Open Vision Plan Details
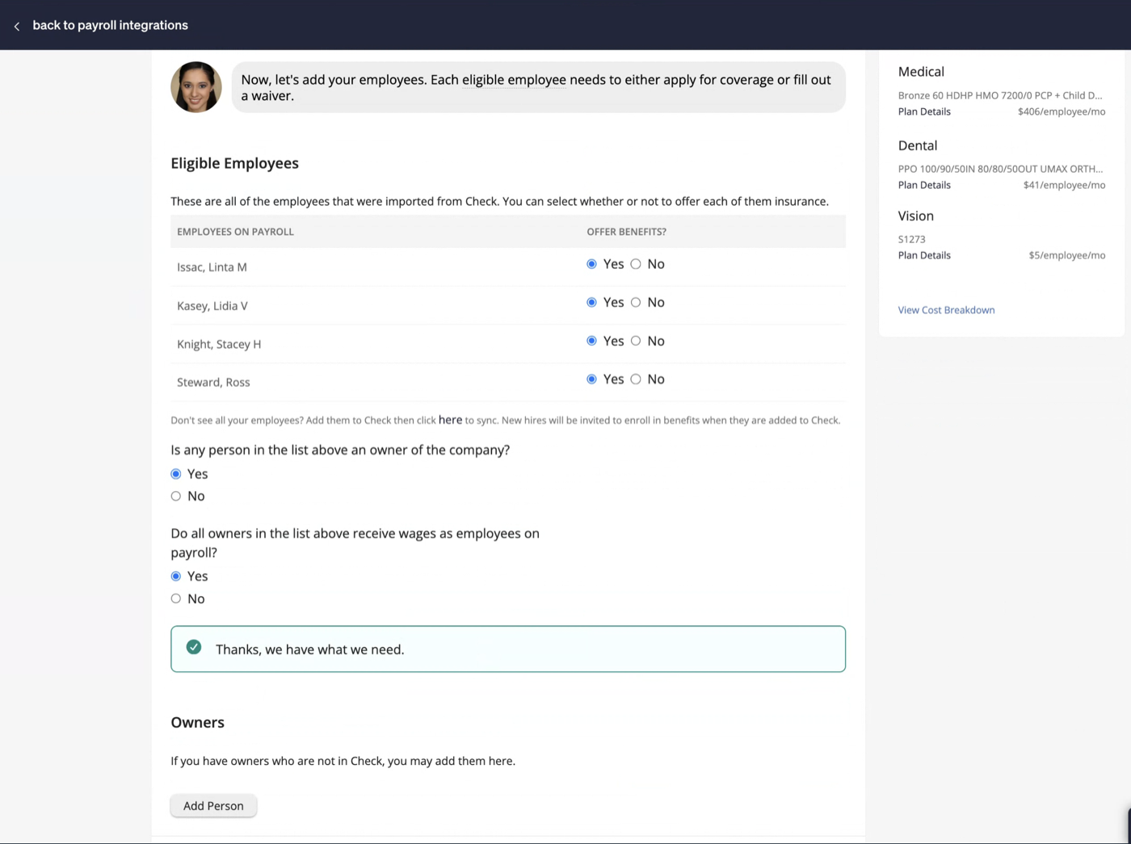This screenshot has width=1131, height=844. click(924, 255)
